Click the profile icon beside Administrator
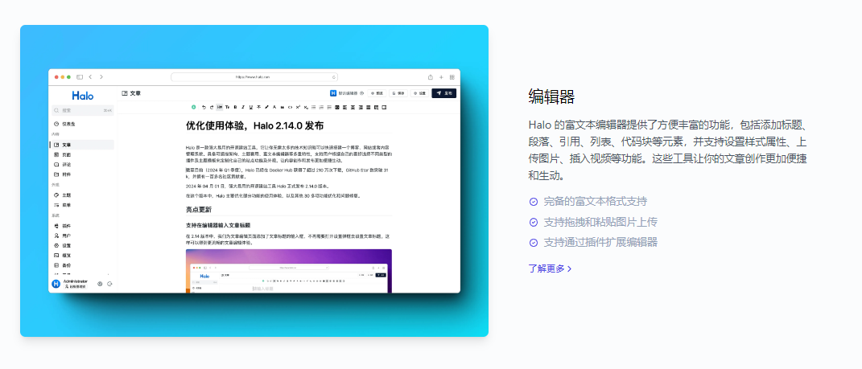Image resolution: width=862 pixels, height=369 pixels. [x=100, y=284]
